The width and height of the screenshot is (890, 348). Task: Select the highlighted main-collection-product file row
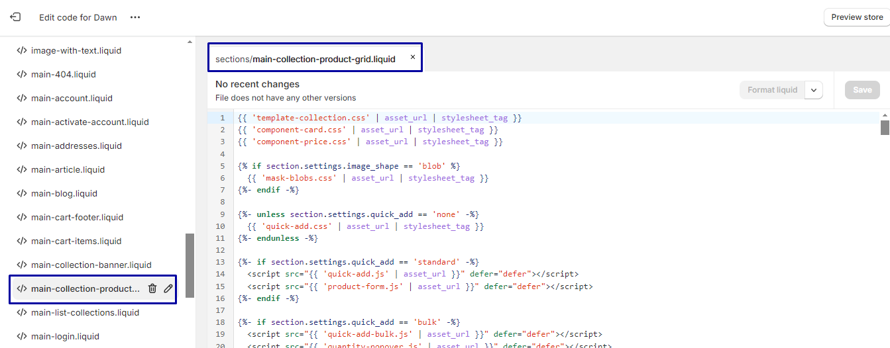tap(93, 289)
